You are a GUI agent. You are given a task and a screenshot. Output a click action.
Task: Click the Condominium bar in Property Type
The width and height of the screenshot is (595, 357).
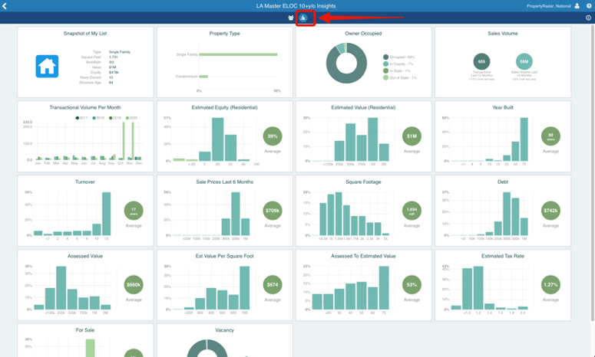tap(203, 77)
